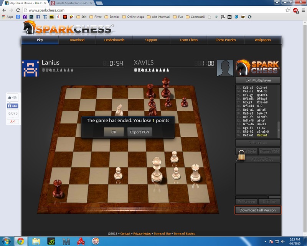The width and height of the screenshot is (307, 246).
Task: Open the Privacy Notes footer link
Action: click(x=142, y=234)
